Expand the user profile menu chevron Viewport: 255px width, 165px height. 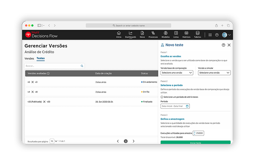pyautogui.click(x=229, y=35)
